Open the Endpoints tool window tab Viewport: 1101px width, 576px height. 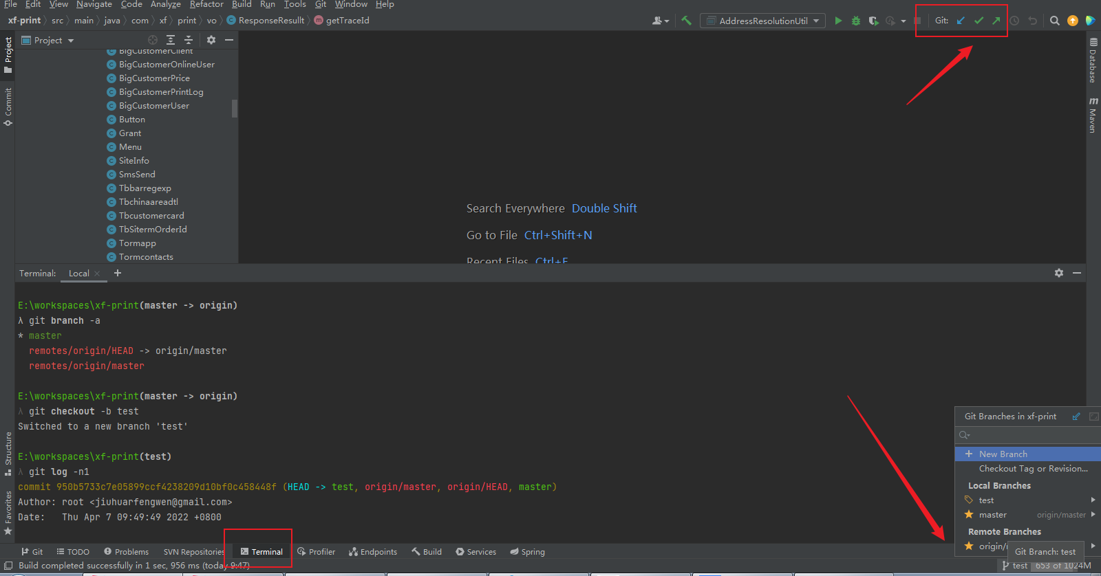[372, 552]
